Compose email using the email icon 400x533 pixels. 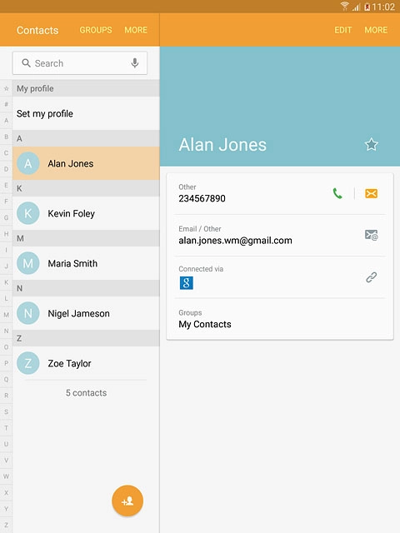[371, 235]
